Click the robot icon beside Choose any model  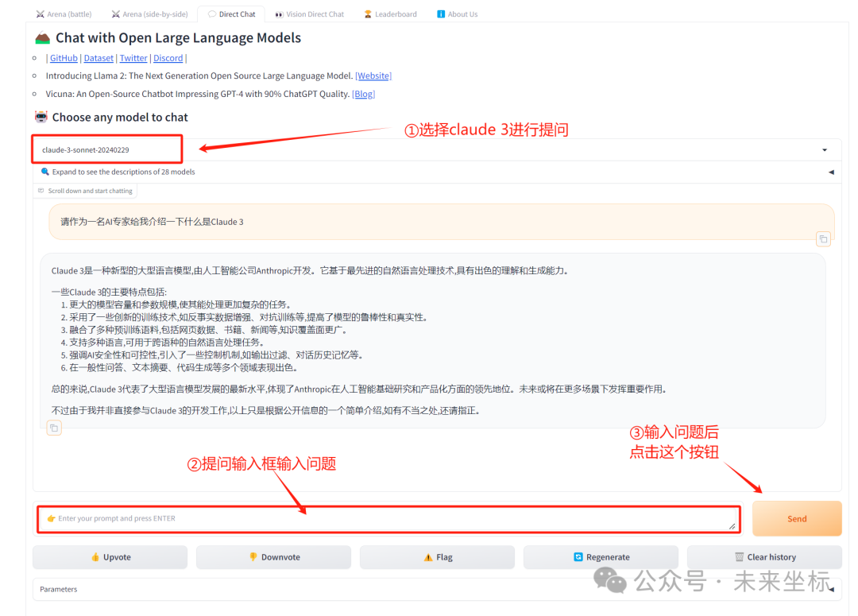coord(41,117)
